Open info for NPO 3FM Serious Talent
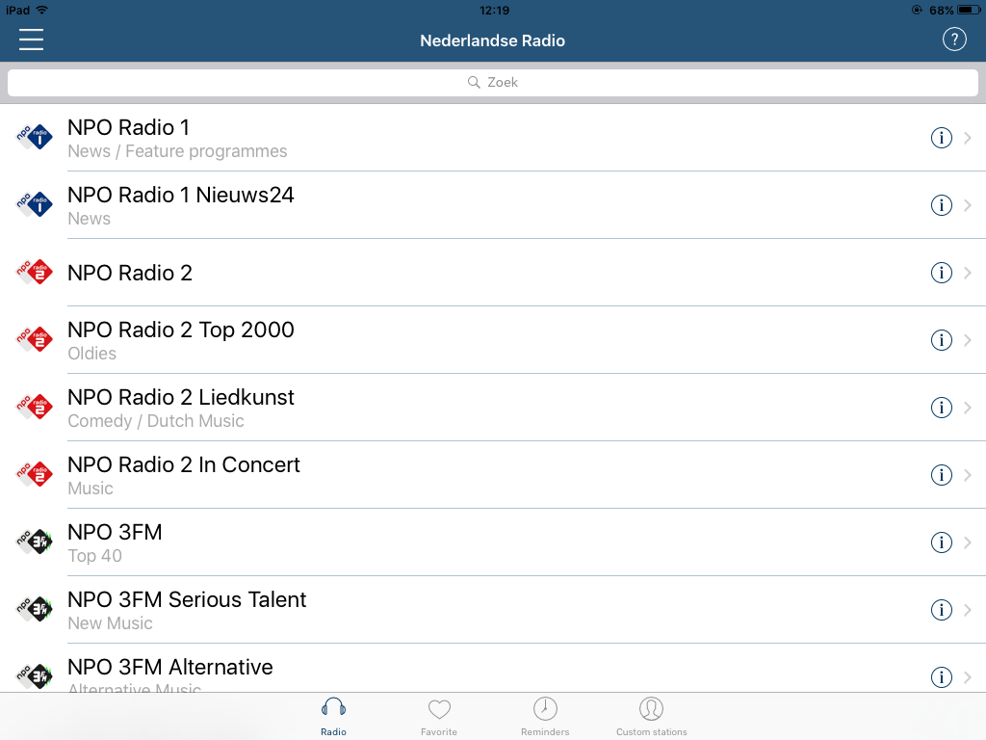This screenshot has height=740, width=986. pos(941,610)
